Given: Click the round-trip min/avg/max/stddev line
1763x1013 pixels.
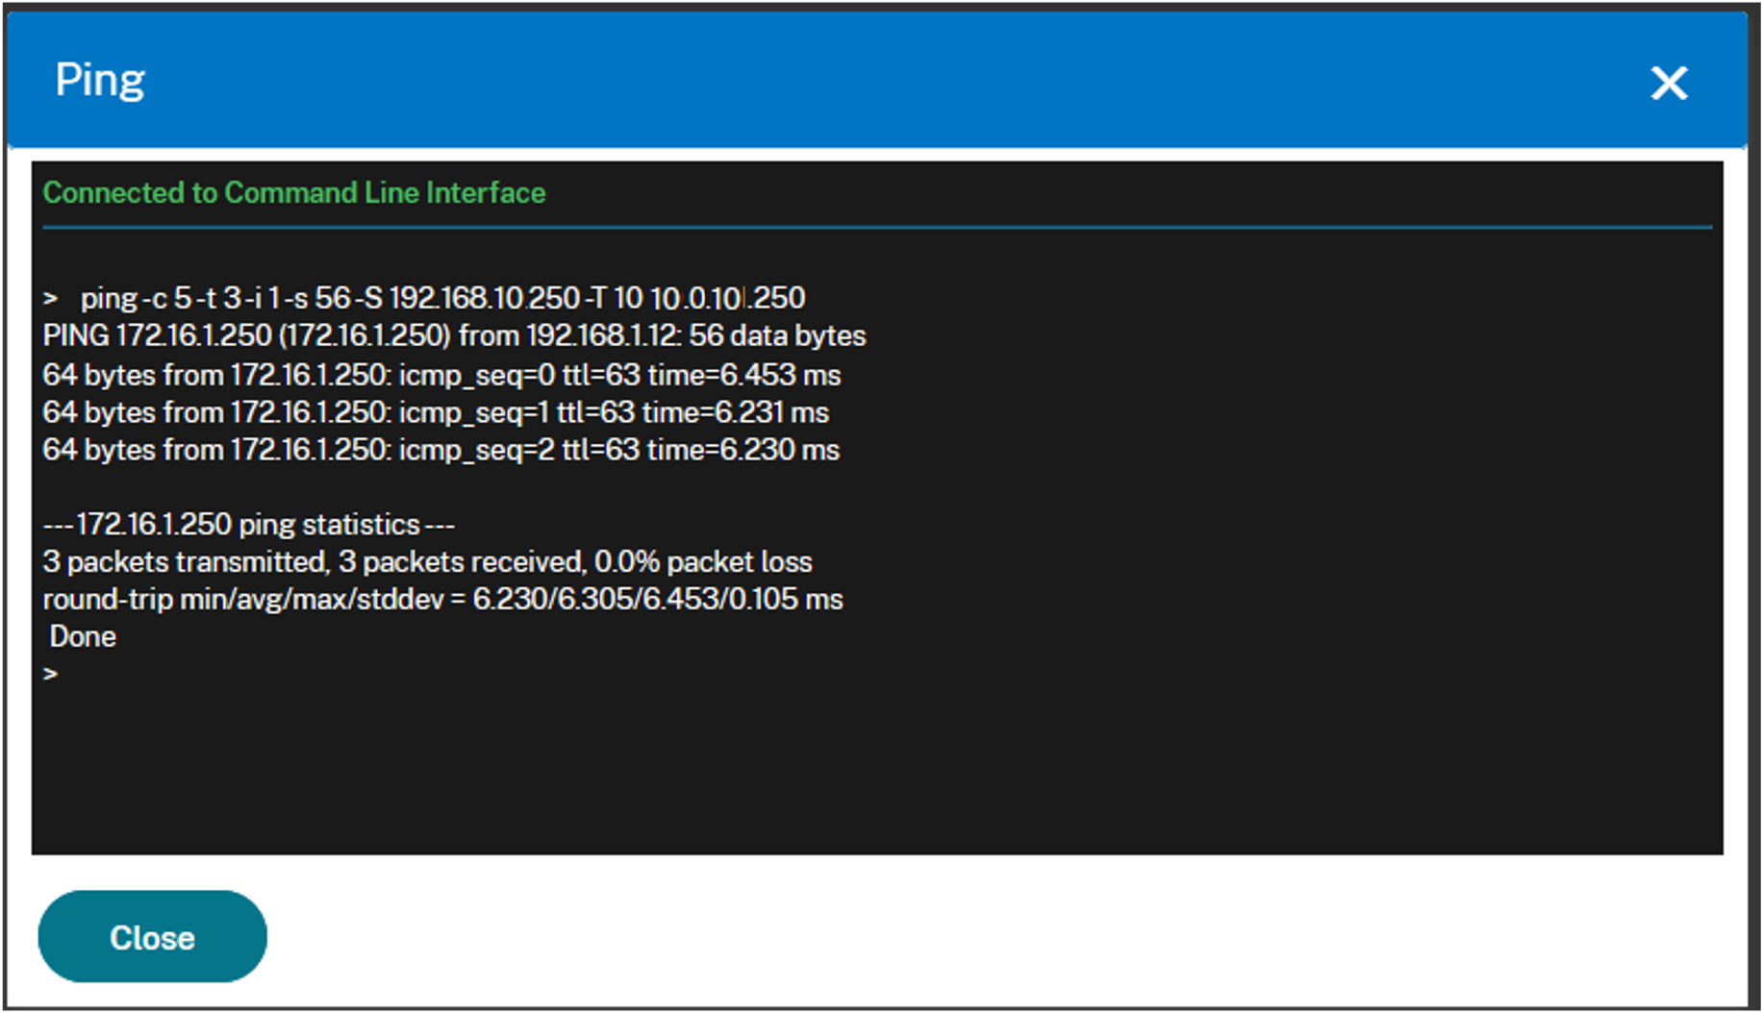Looking at the screenshot, I should 443,599.
